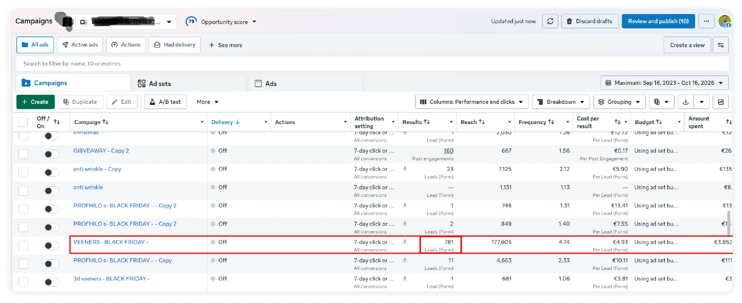Select the Had delivery view tab
Viewport: 742px width, 303px height.
175,45
